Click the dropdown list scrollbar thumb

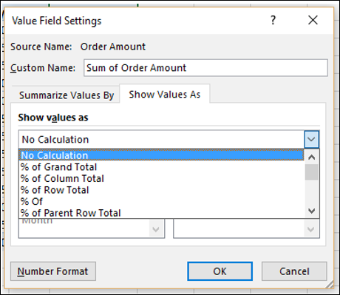[312, 172]
